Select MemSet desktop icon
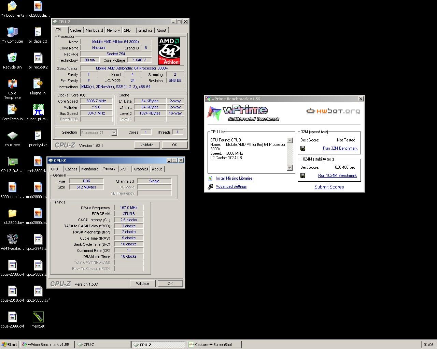Screen dimensions: 437x349 click(x=38, y=317)
